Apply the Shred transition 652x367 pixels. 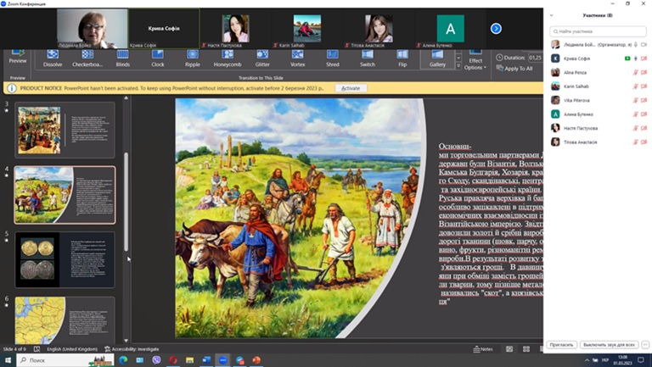[x=332, y=58]
